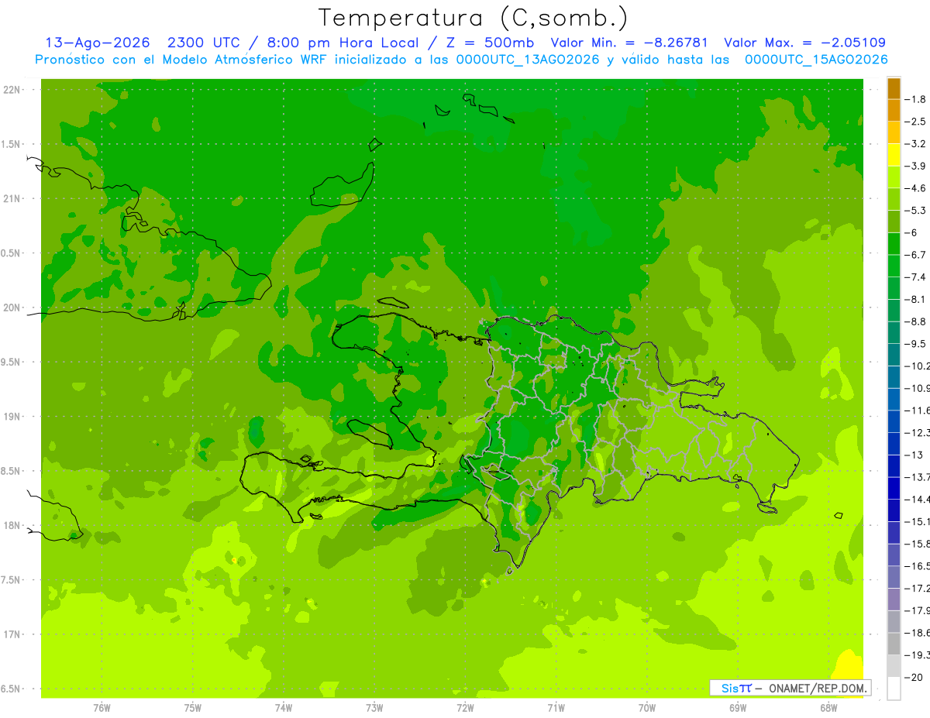Click the '-3.2' color scale label
Viewport: 930px width, 718px height.
coord(916,144)
